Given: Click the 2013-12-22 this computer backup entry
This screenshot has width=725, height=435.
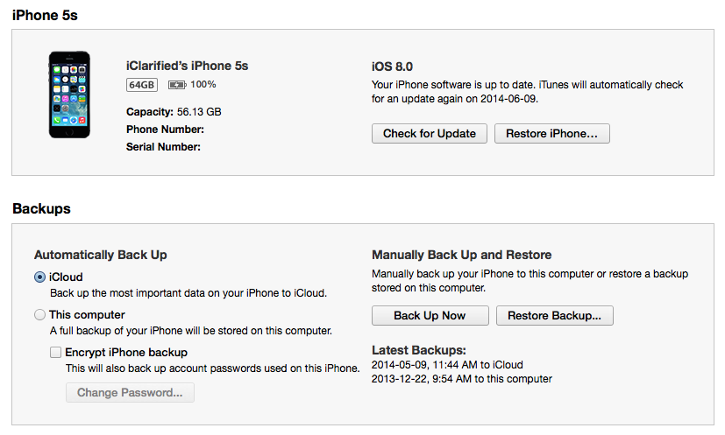Looking at the screenshot, I should pyautogui.click(x=462, y=379).
